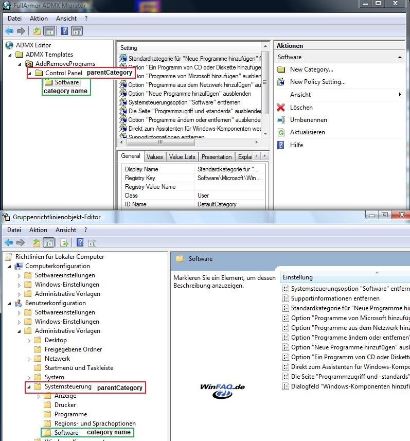
Task: Click export list icon in Gruppenrichtlinienobjekt-Editor toolbar
Action: pyautogui.click(x=65, y=243)
